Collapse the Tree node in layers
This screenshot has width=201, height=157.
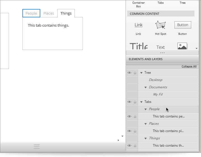pos(141,73)
